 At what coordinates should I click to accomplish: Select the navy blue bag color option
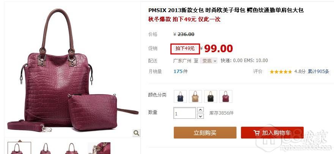point(180,96)
